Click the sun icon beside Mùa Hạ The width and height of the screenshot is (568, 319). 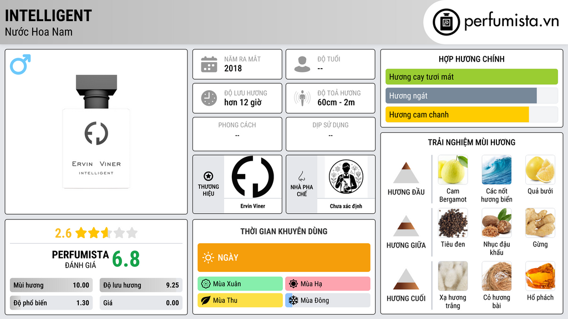click(293, 284)
